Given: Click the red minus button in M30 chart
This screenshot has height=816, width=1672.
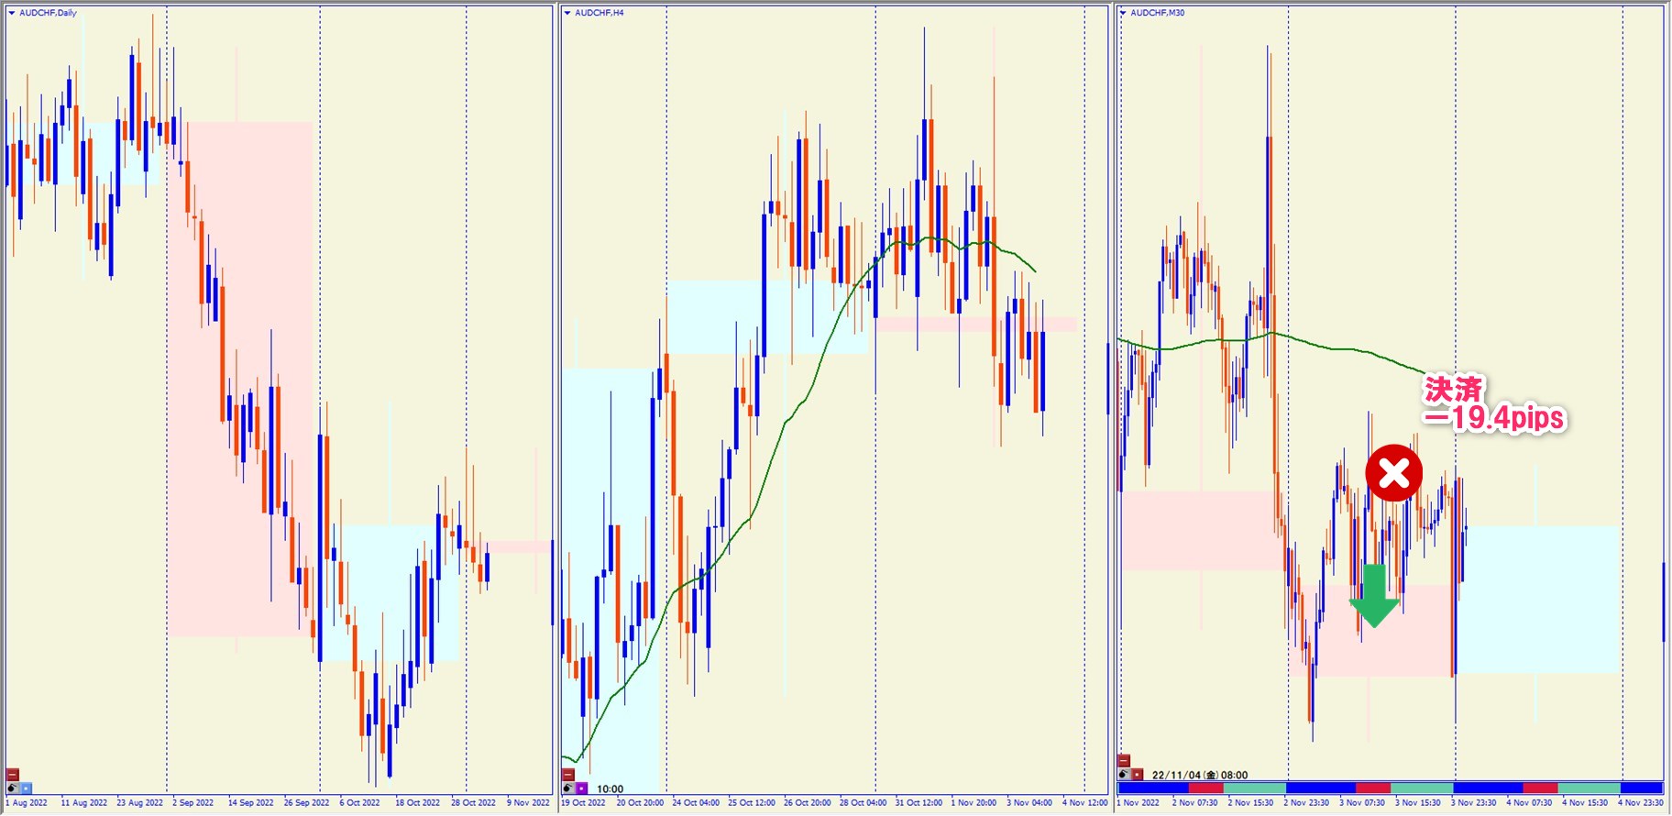Looking at the screenshot, I should 1124,761.
